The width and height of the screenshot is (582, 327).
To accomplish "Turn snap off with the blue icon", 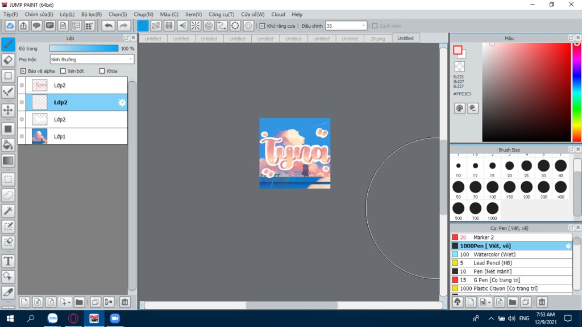I will 143,26.
